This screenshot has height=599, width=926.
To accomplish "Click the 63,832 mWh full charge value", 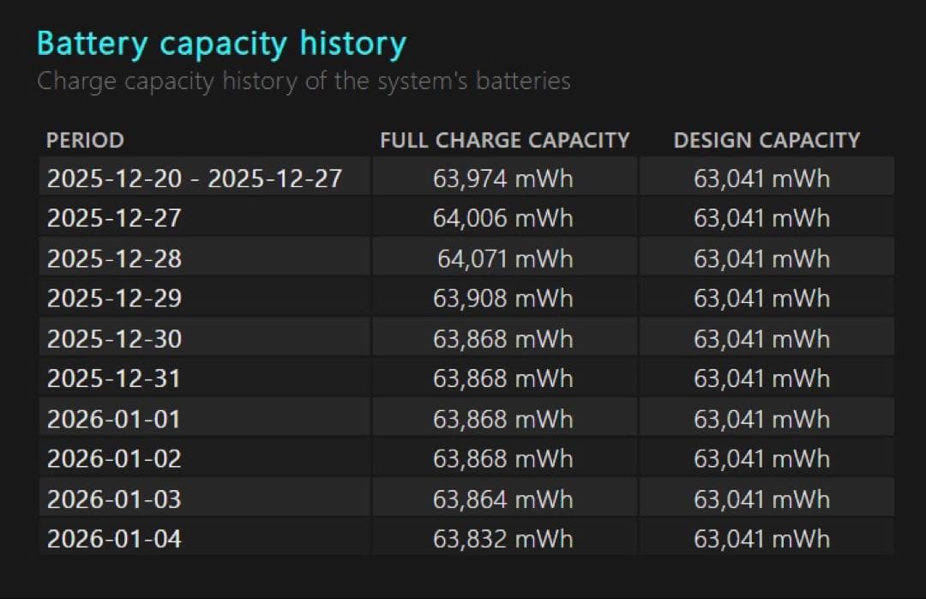I will (503, 539).
